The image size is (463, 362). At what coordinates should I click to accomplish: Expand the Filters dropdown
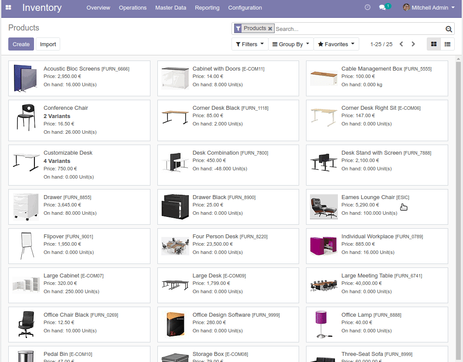249,44
